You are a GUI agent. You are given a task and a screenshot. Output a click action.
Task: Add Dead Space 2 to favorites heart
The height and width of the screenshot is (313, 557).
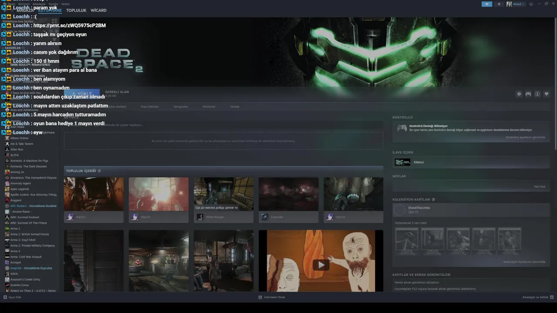pyautogui.click(x=547, y=94)
